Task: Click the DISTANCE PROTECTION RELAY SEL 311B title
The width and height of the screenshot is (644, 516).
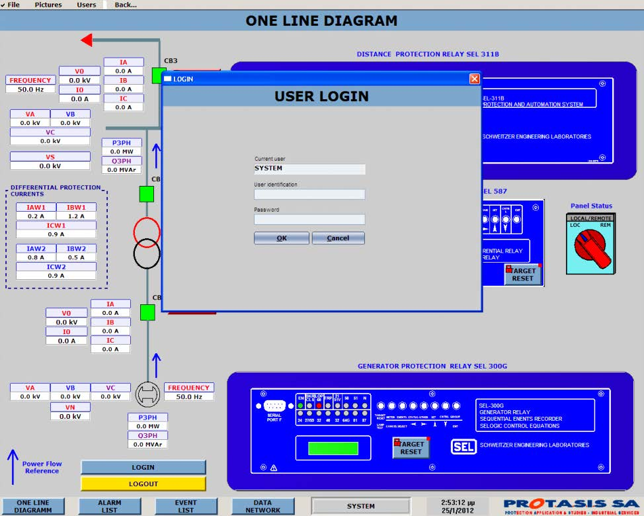Action: 428,54
